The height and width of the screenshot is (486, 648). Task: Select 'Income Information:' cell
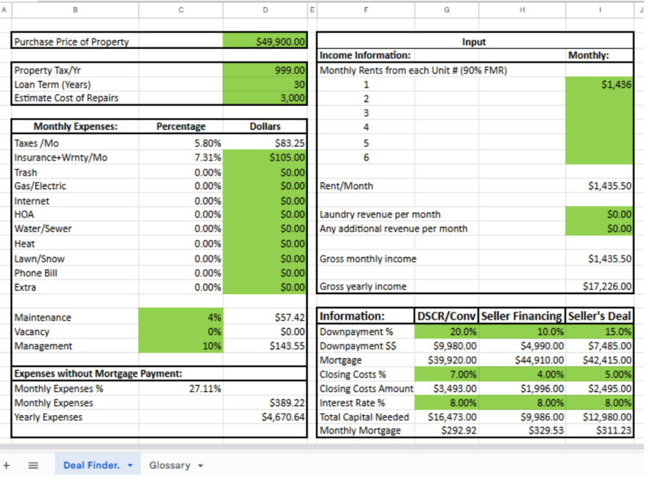[x=365, y=55]
